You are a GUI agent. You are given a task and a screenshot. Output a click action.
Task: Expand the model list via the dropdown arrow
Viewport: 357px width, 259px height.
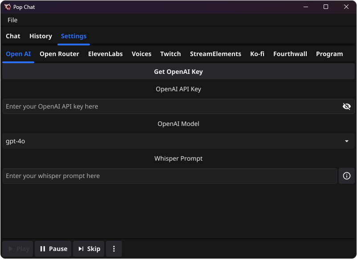(347, 141)
